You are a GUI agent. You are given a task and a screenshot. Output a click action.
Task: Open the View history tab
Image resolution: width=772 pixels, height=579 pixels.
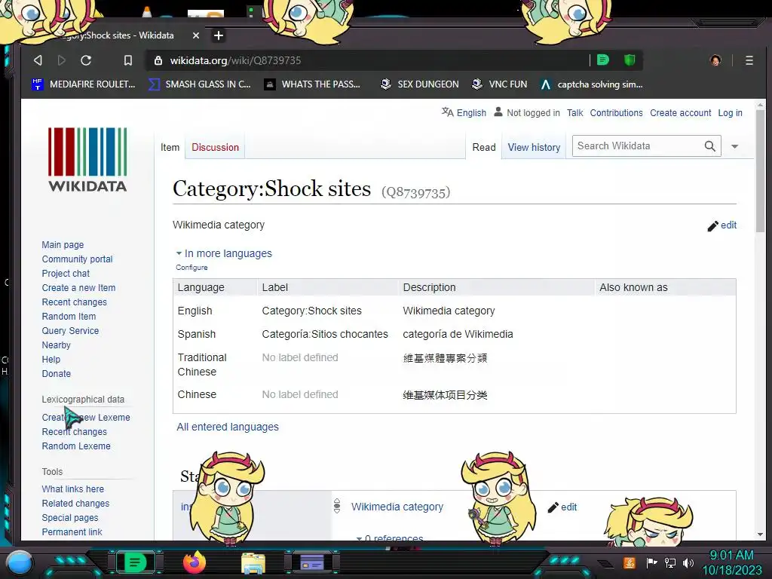point(534,147)
